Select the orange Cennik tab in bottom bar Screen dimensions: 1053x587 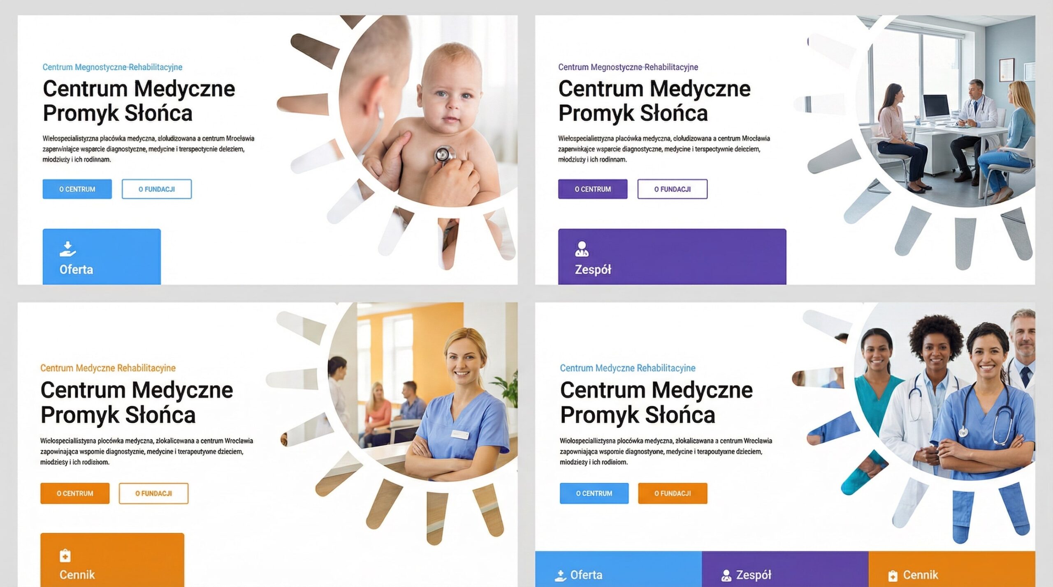point(952,569)
